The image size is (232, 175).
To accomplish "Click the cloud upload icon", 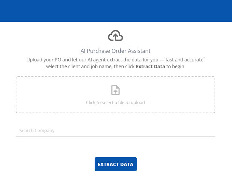I will 115,36.
